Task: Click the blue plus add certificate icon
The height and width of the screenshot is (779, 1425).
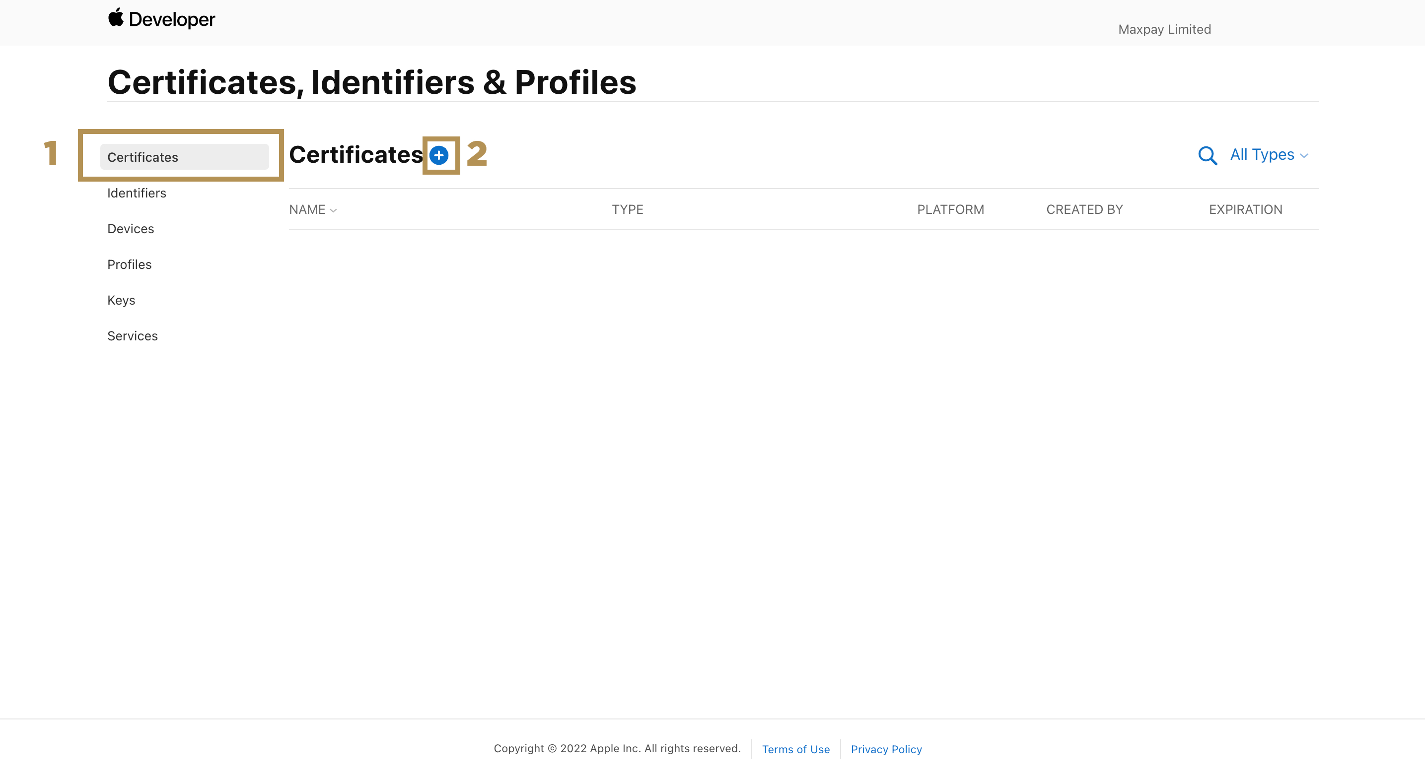Action: (439, 155)
